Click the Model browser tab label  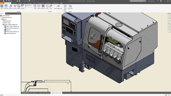point(2,14)
